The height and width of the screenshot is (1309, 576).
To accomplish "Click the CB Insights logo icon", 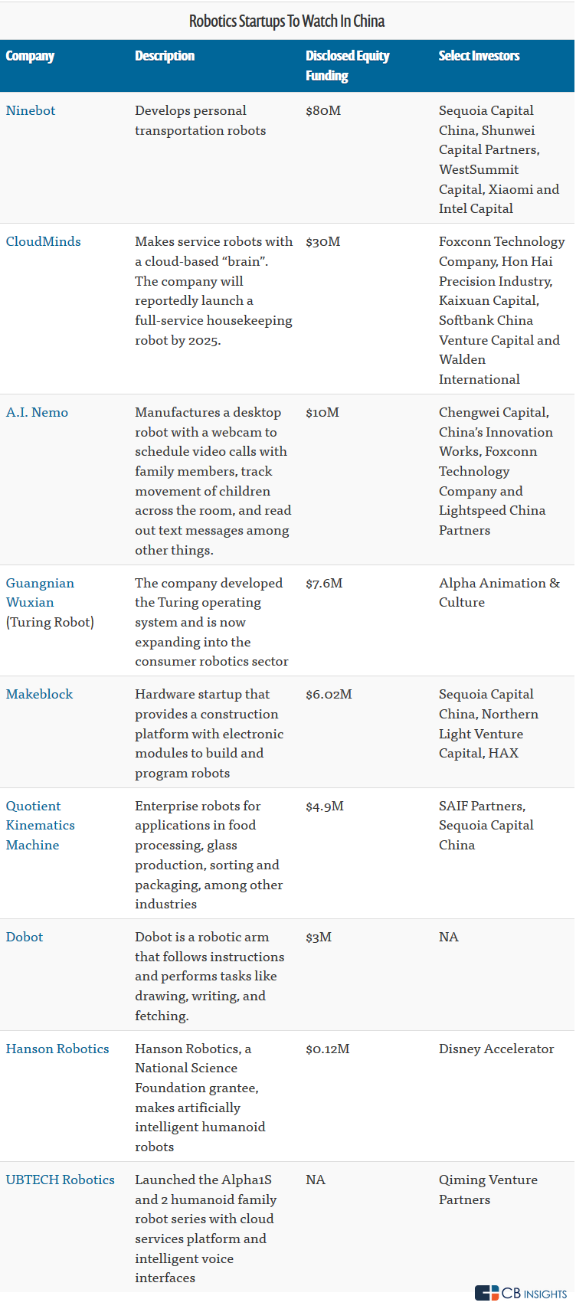I will tap(486, 1293).
